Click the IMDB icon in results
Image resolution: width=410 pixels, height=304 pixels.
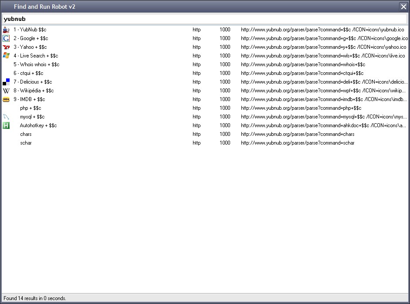[x=6, y=99]
